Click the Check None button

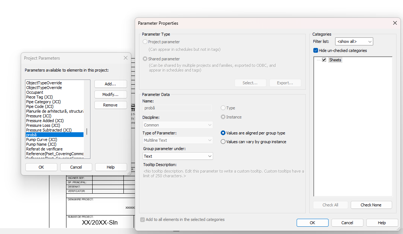(371, 205)
